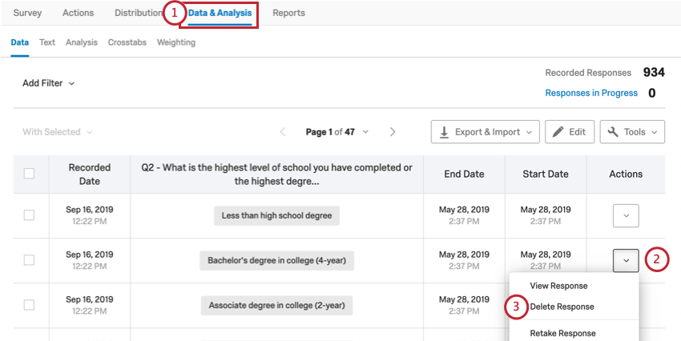Select View Response in the dropdown

pyautogui.click(x=558, y=286)
